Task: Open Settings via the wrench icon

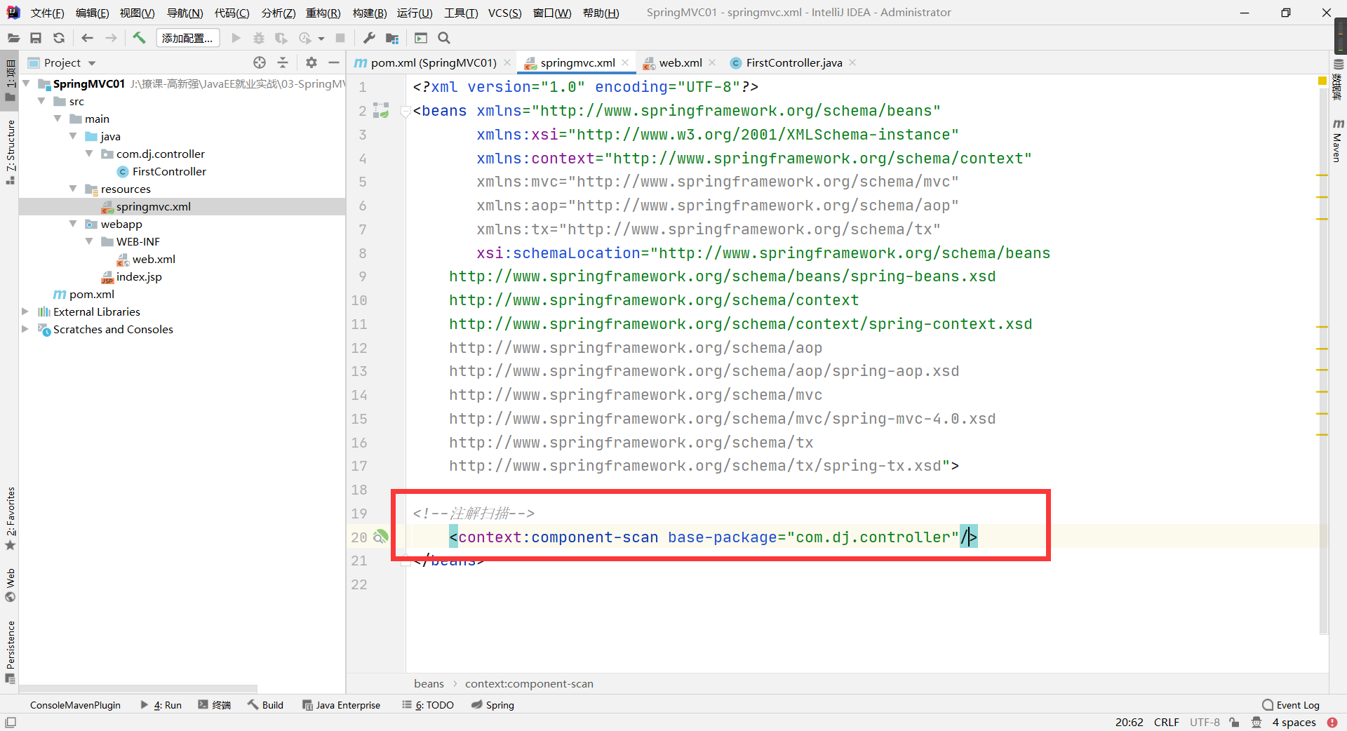Action: tap(369, 38)
